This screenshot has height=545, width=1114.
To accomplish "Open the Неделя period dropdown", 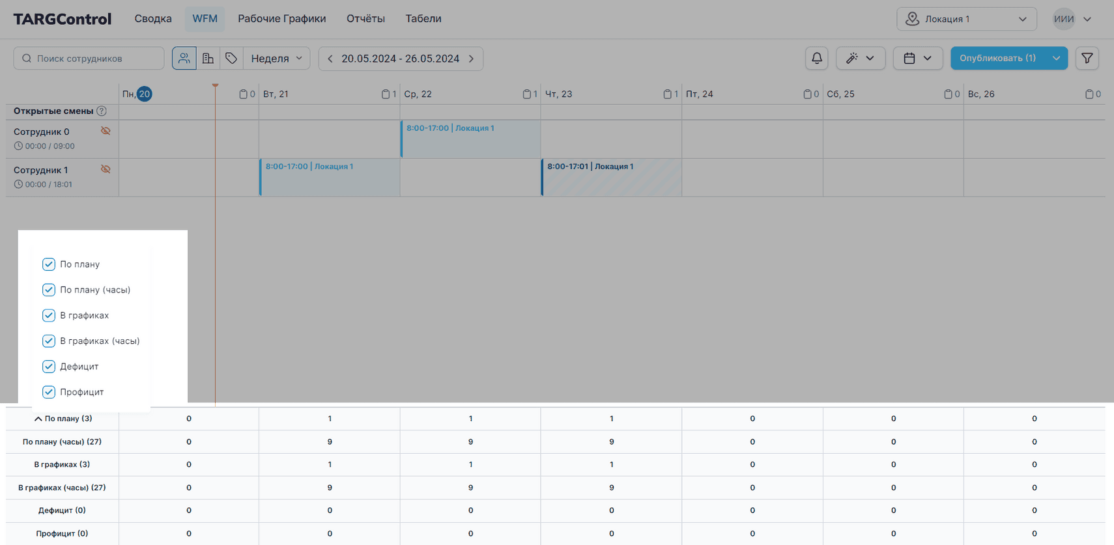I will [276, 59].
